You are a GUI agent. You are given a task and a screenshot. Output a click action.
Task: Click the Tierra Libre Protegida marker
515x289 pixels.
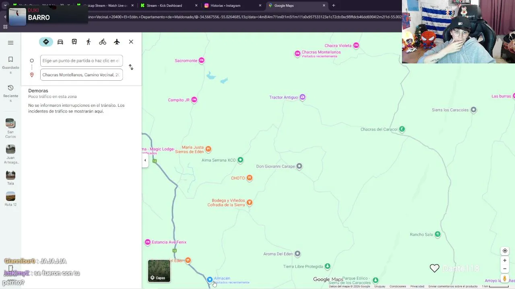(328, 267)
